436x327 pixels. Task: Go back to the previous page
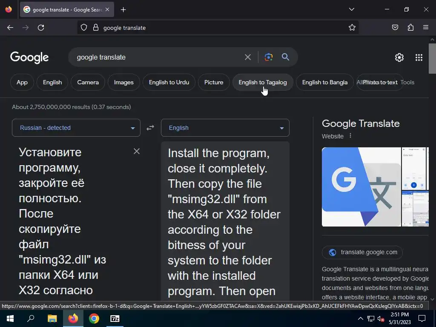click(x=10, y=28)
